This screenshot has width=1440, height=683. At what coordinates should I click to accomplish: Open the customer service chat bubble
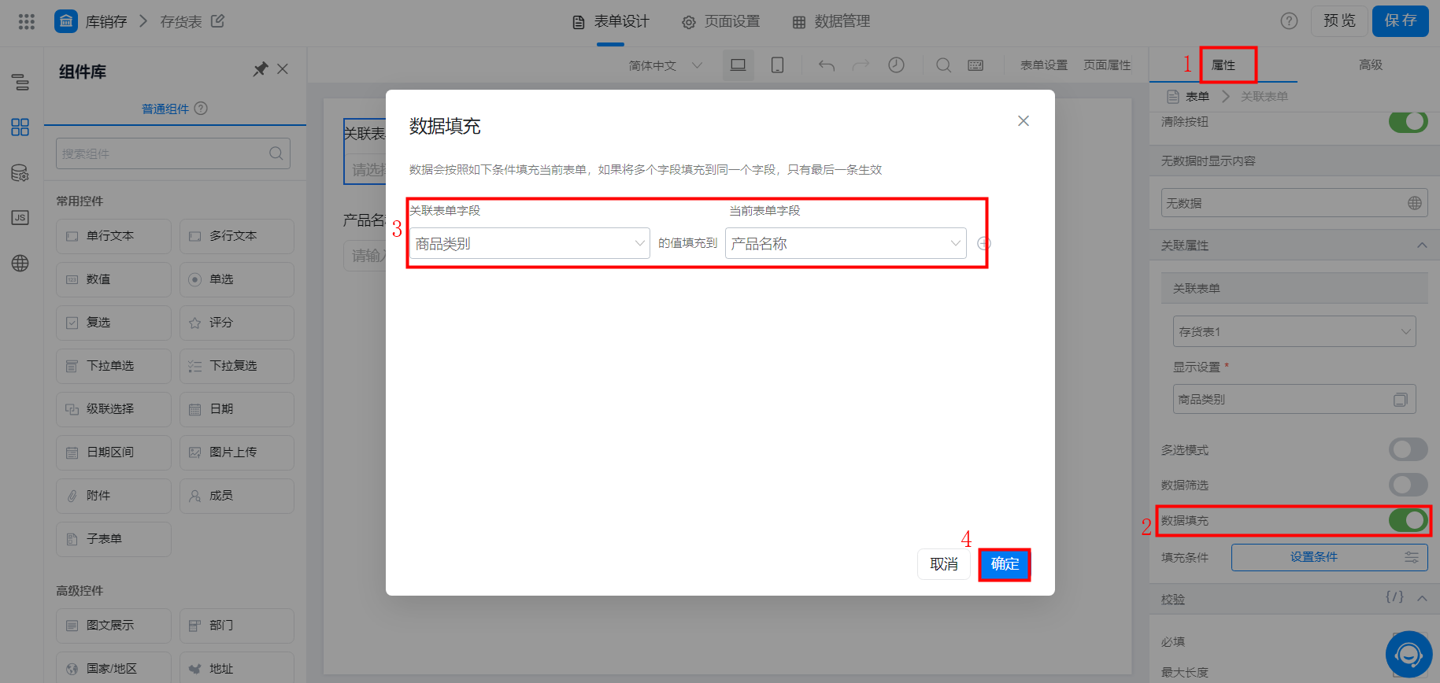pos(1409,654)
